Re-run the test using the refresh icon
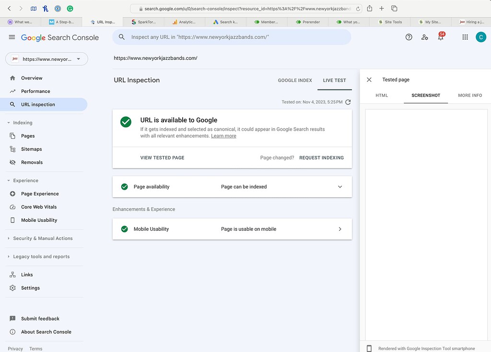 tap(348, 102)
